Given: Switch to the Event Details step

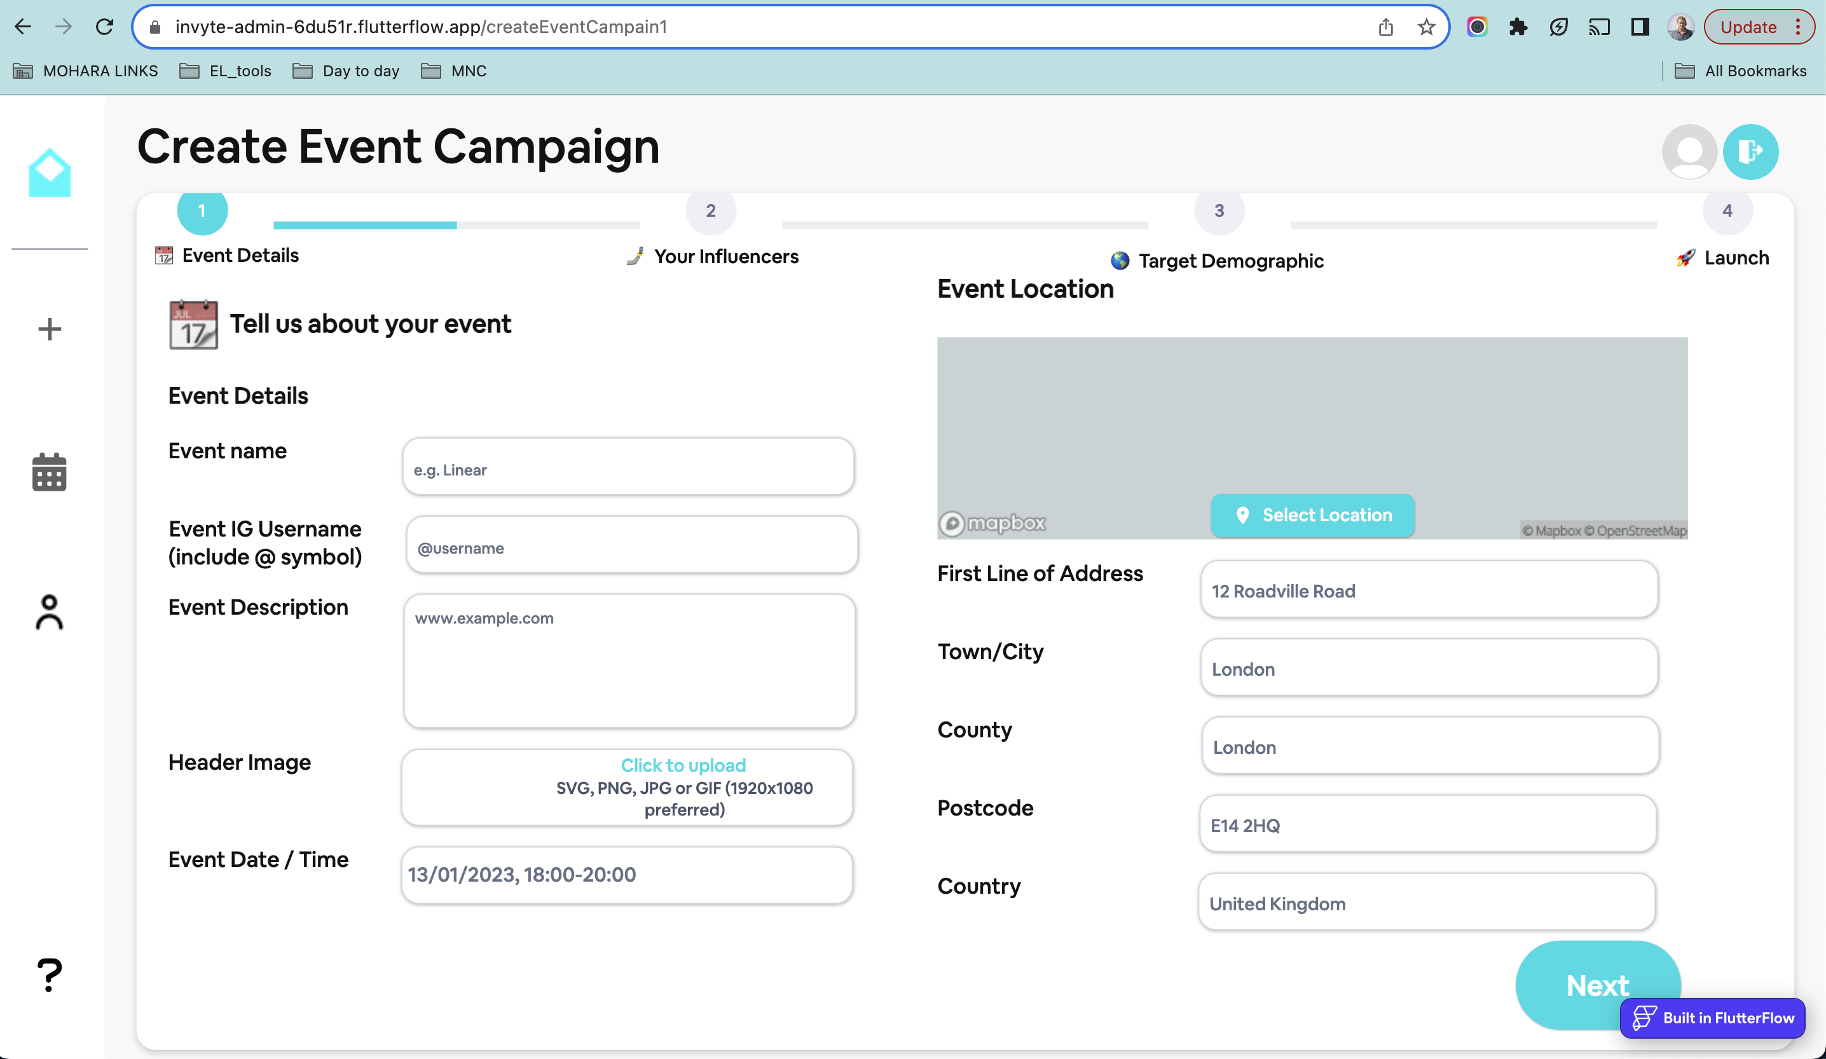Looking at the screenshot, I should point(202,211).
